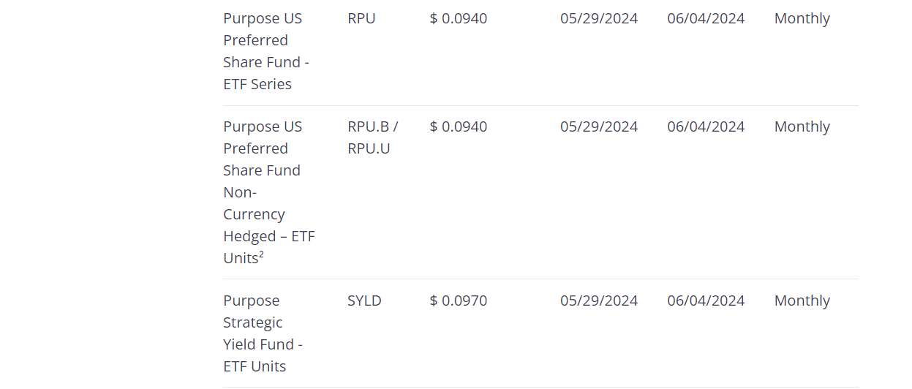Click the Non-Currency Hedged ETF Units fund name
The width and height of the screenshot is (912, 389).
[268, 192]
